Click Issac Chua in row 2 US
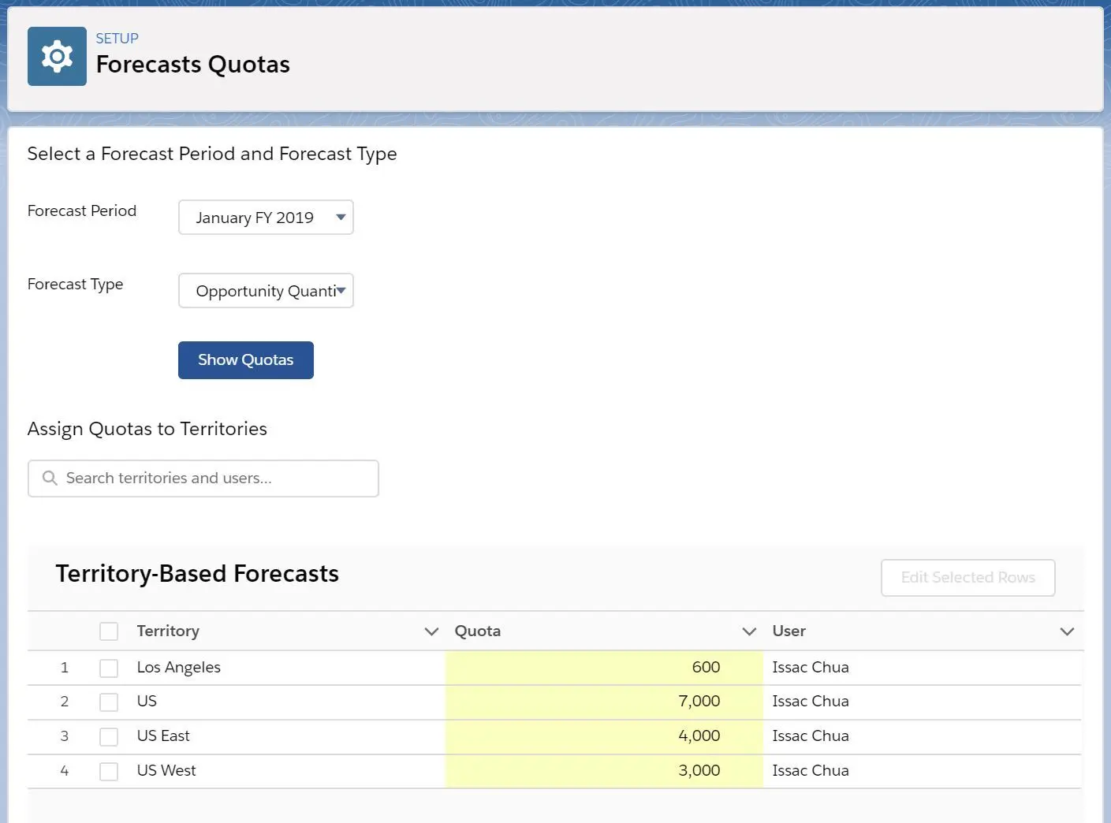 pos(811,701)
